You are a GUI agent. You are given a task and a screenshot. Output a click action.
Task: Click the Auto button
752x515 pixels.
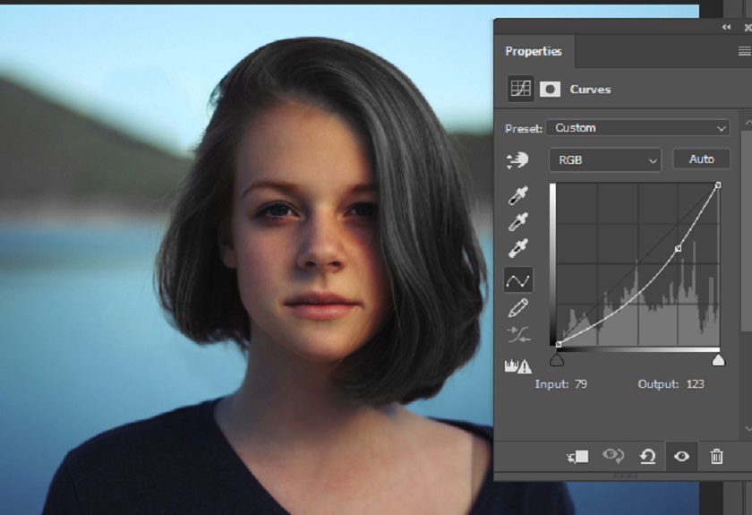tap(701, 159)
